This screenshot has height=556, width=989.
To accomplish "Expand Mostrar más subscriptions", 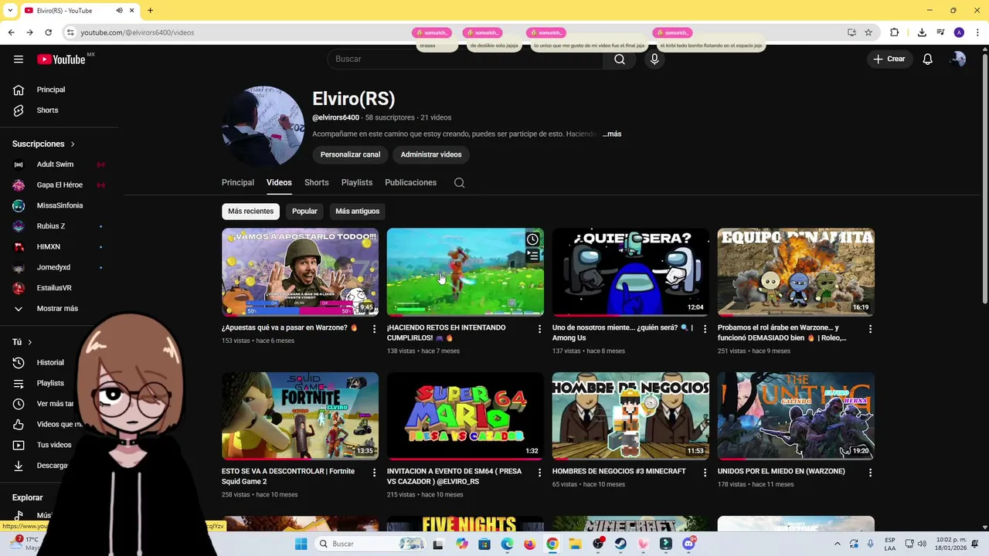I will pyautogui.click(x=57, y=309).
